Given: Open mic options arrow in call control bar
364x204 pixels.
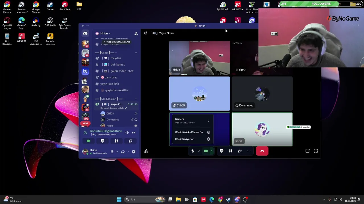Looking at the screenshot, I should [198, 151].
